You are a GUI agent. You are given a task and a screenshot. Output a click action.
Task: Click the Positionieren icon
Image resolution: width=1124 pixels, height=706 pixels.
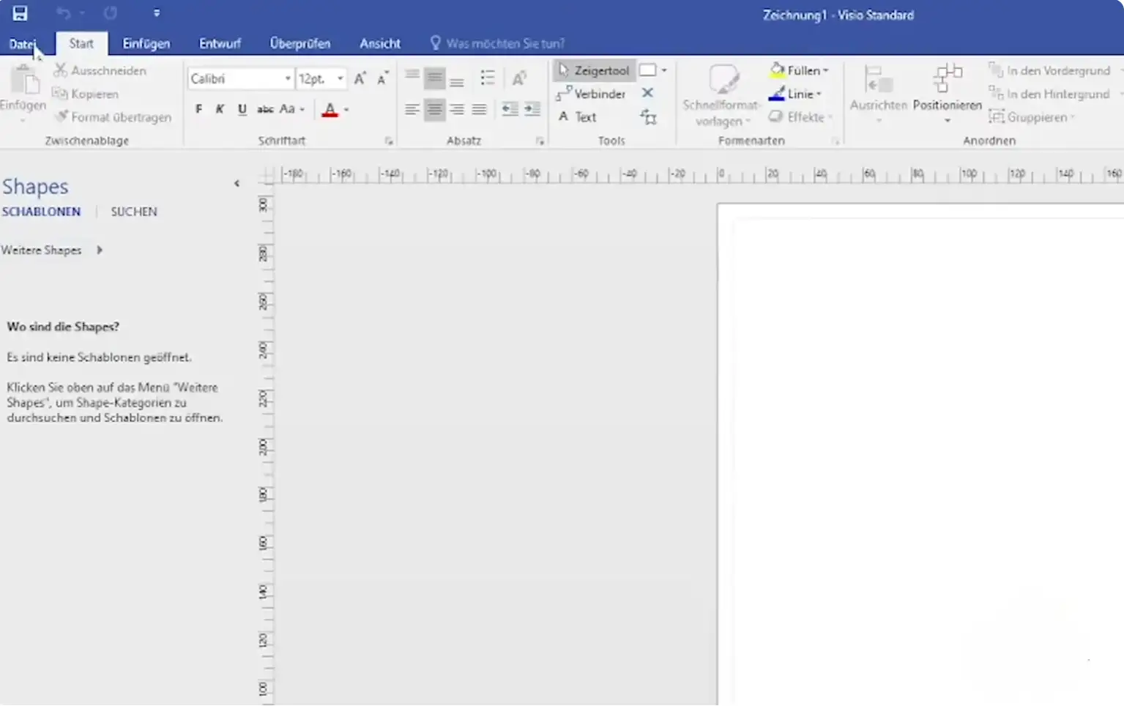coord(947,92)
